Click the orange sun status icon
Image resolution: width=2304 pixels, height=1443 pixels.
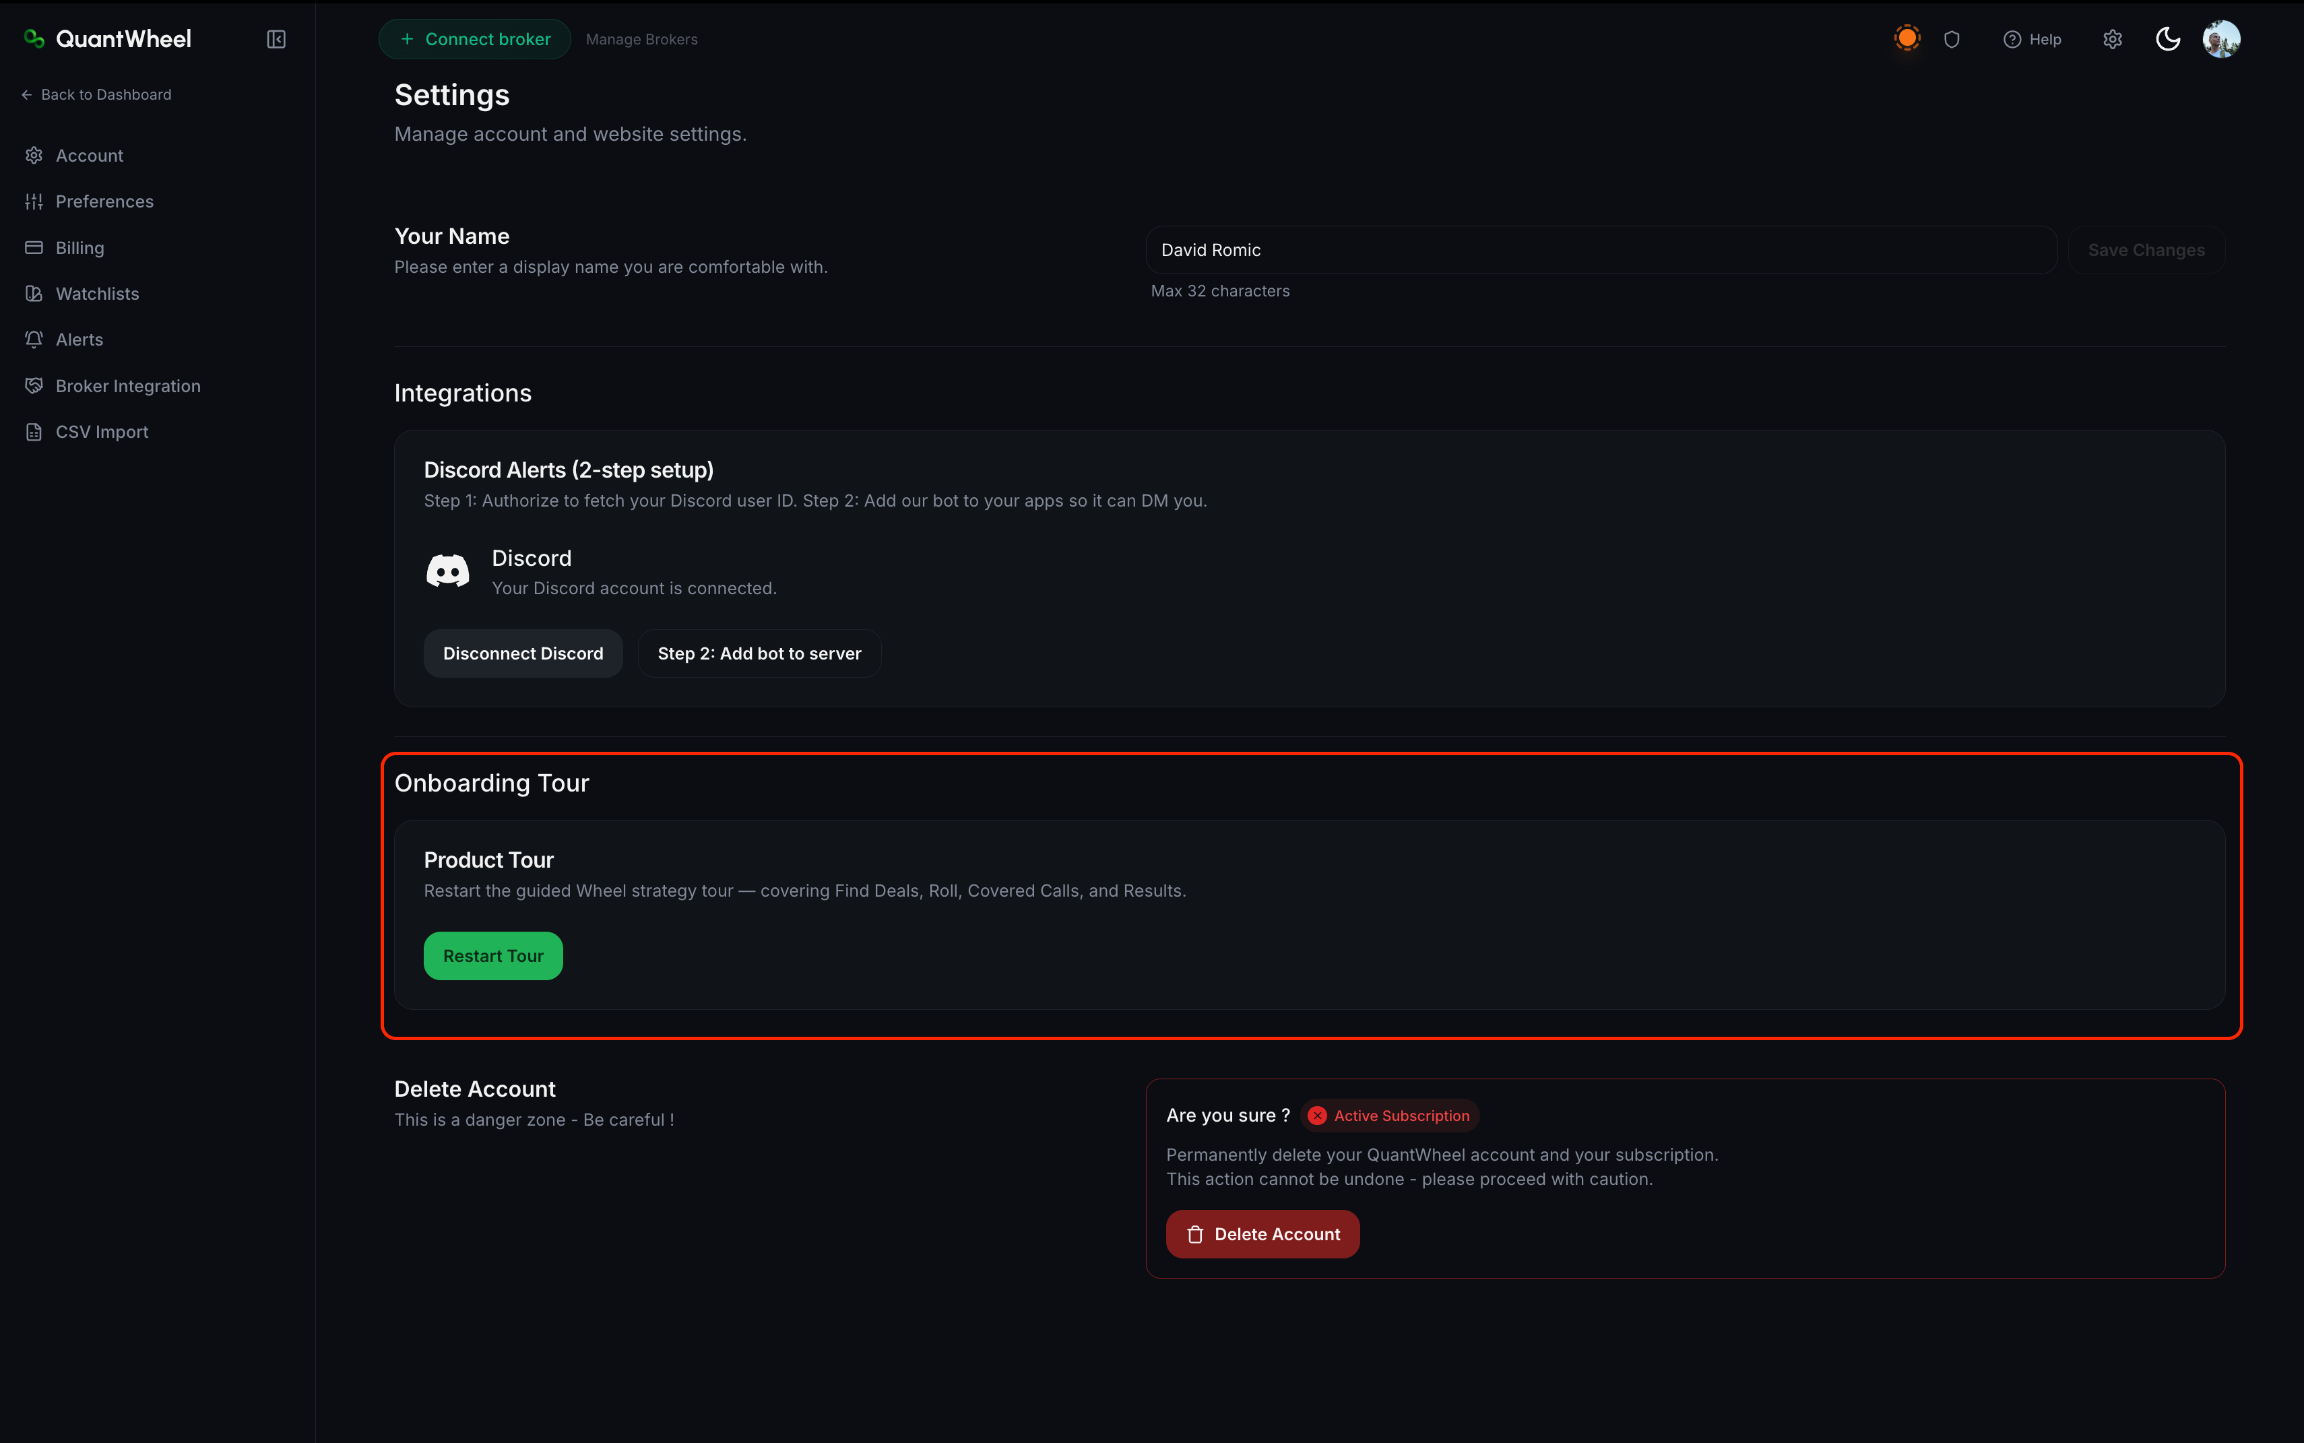1906,38
